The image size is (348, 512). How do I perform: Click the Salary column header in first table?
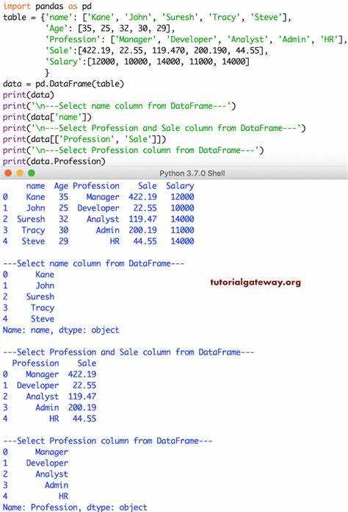(180, 186)
